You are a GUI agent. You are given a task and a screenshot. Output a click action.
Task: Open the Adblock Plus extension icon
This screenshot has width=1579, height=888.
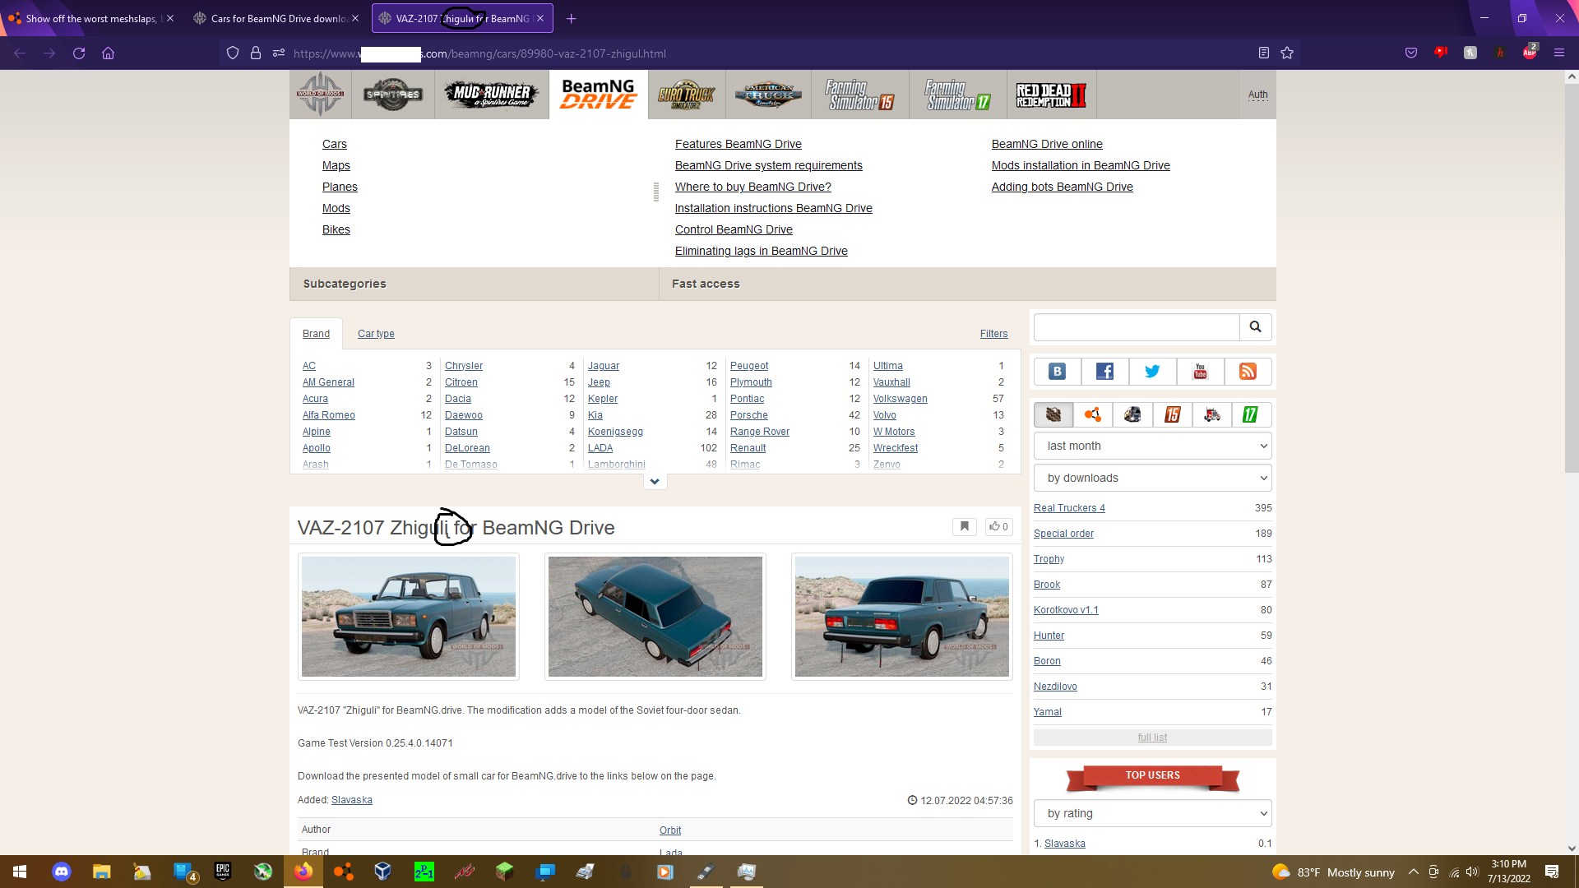point(1530,52)
